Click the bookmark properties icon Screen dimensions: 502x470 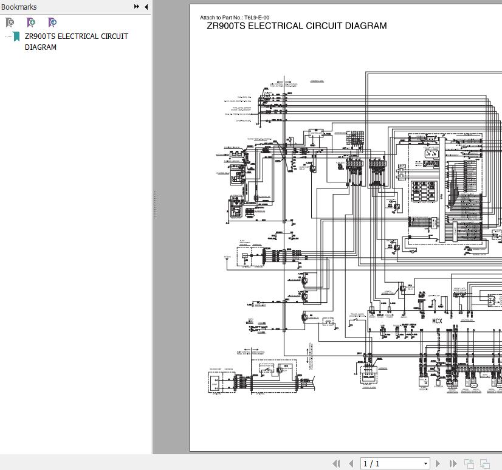coord(52,22)
